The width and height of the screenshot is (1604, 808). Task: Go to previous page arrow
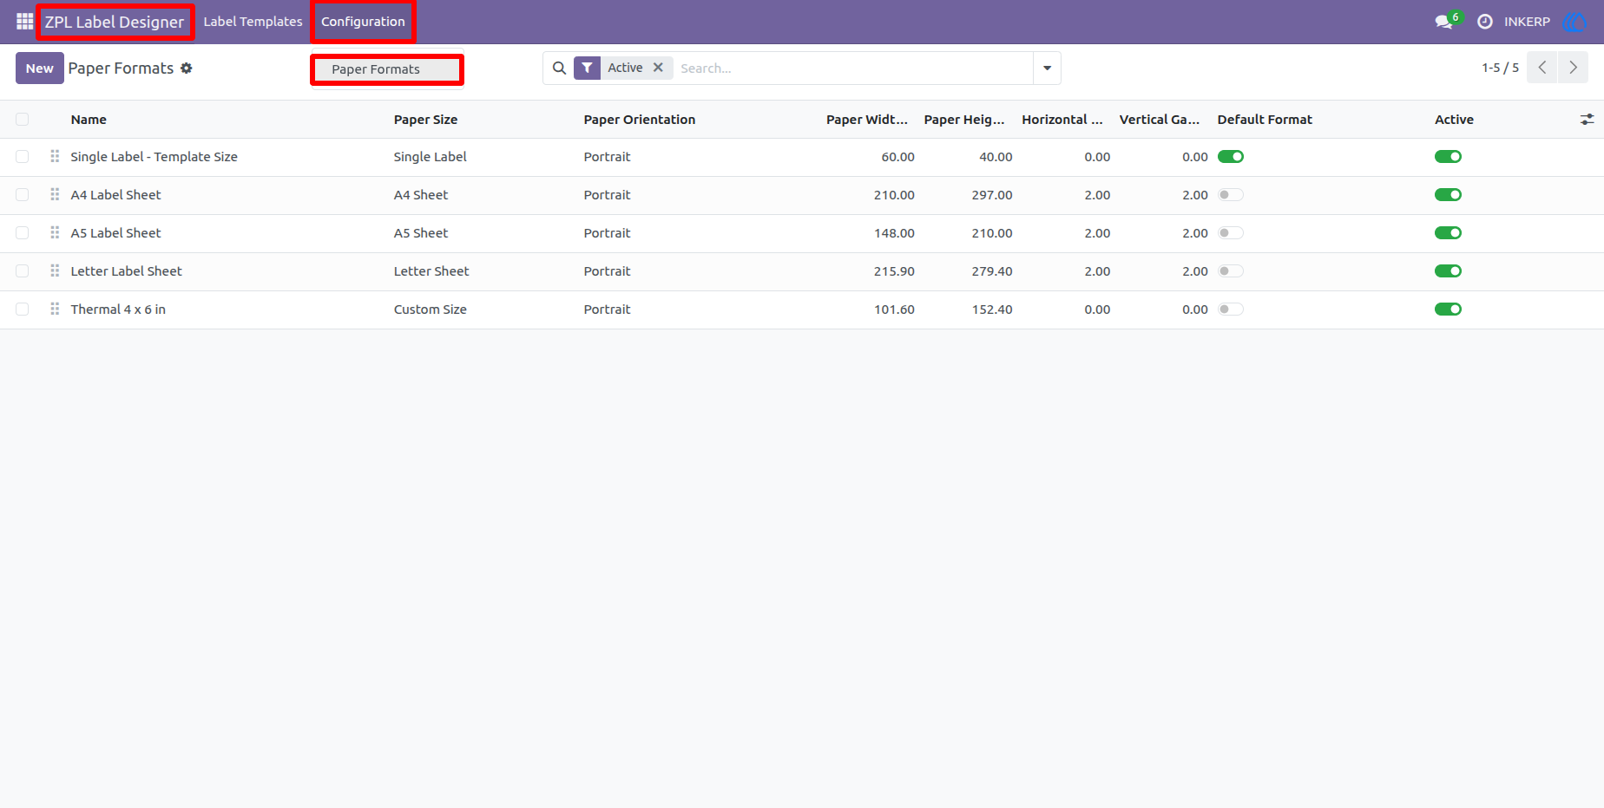coord(1542,68)
